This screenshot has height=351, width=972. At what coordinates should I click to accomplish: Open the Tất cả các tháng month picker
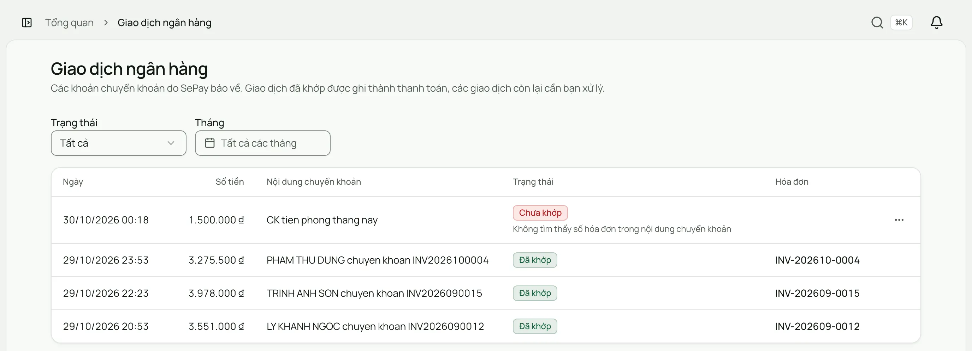click(263, 143)
